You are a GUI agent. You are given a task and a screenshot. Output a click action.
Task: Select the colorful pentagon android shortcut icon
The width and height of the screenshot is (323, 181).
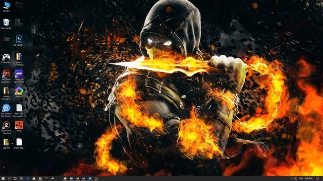point(19,92)
